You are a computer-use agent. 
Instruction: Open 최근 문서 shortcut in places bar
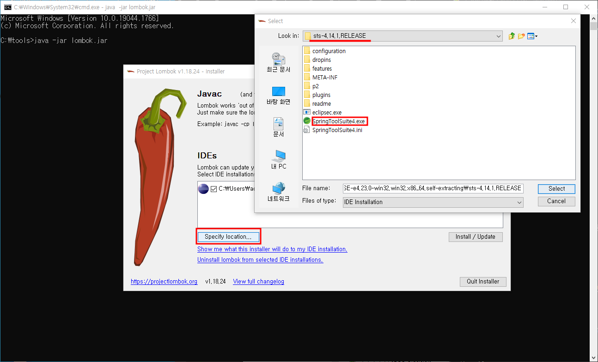point(279,62)
